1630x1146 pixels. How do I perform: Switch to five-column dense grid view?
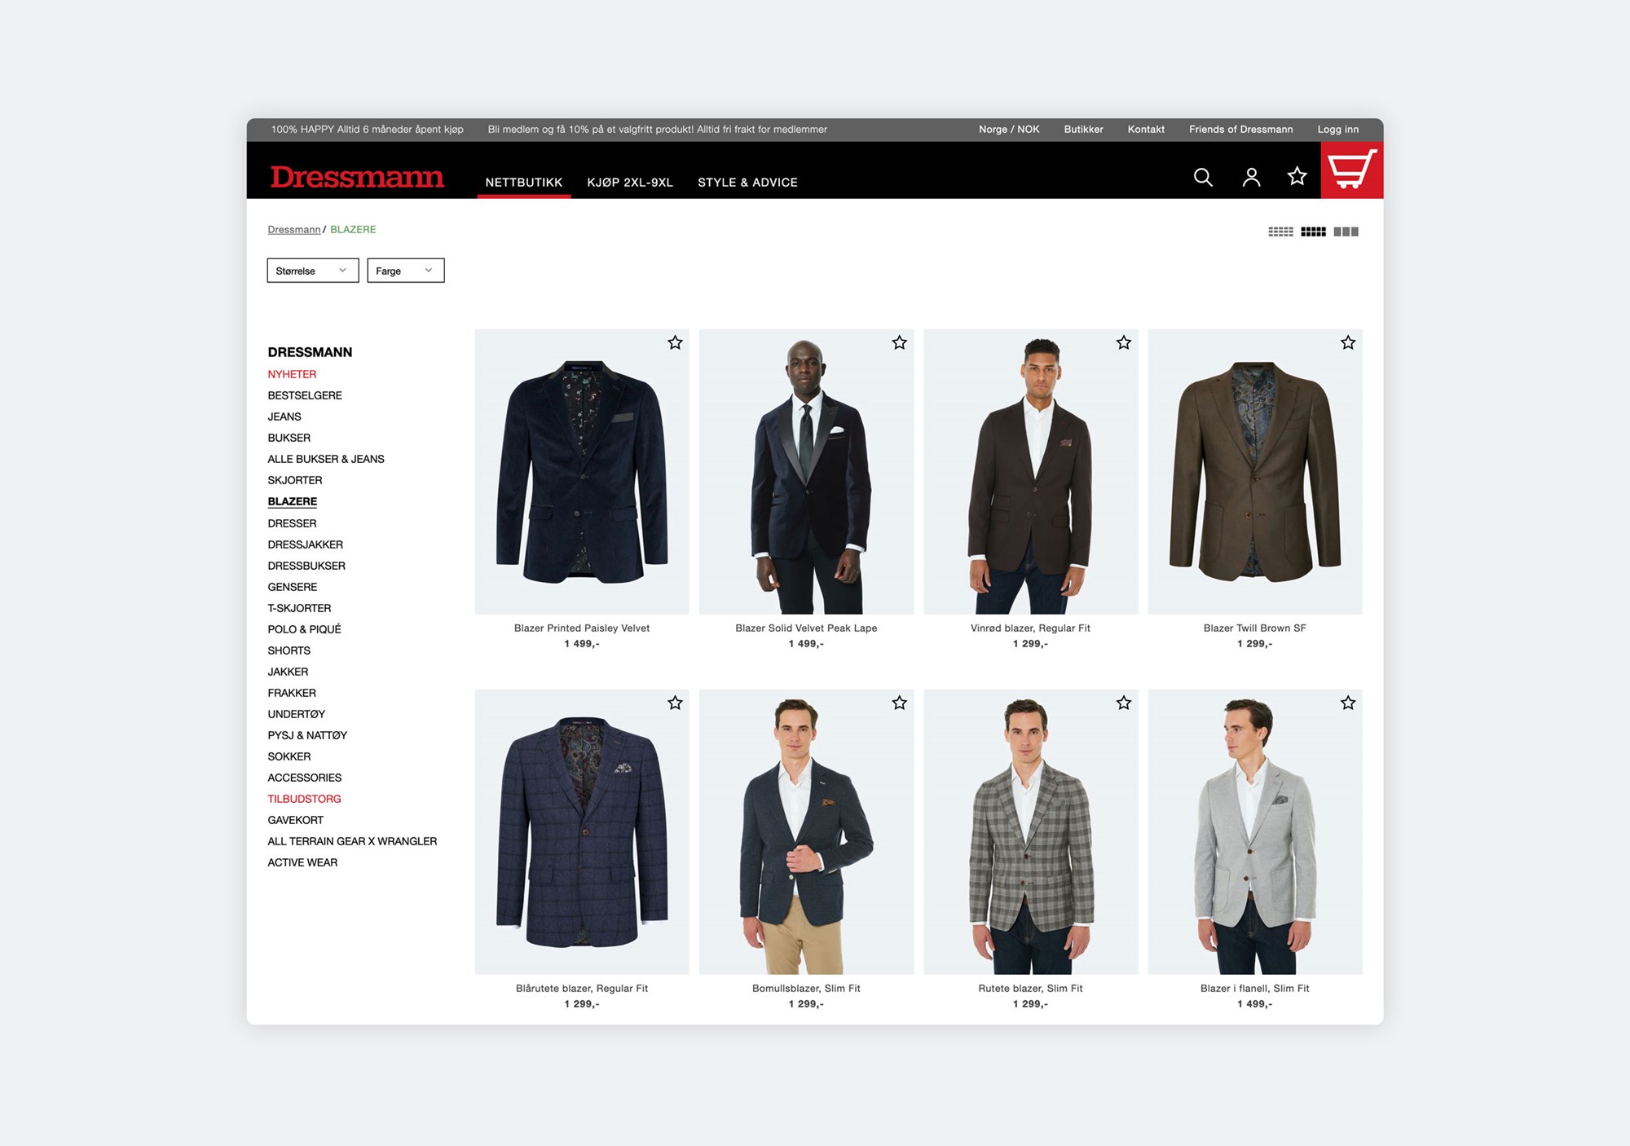(1280, 231)
